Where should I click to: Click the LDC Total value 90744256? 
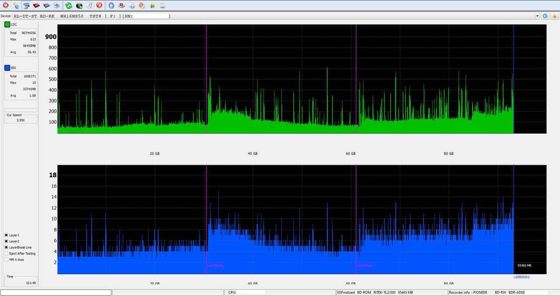pos(29,33)
